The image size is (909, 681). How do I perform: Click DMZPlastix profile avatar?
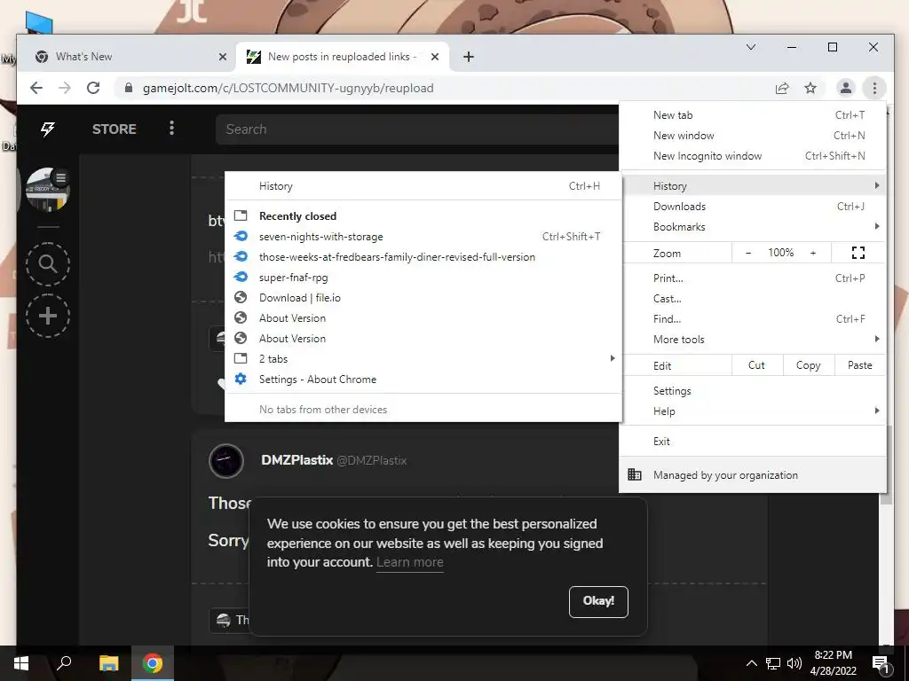click(x=226, y=461)
